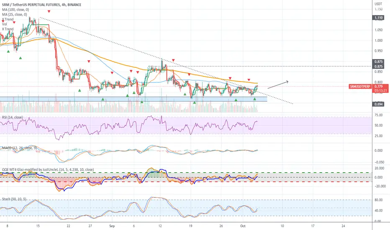Click the date label 17 on the time axis
The image size is (390, 230).
313,226
